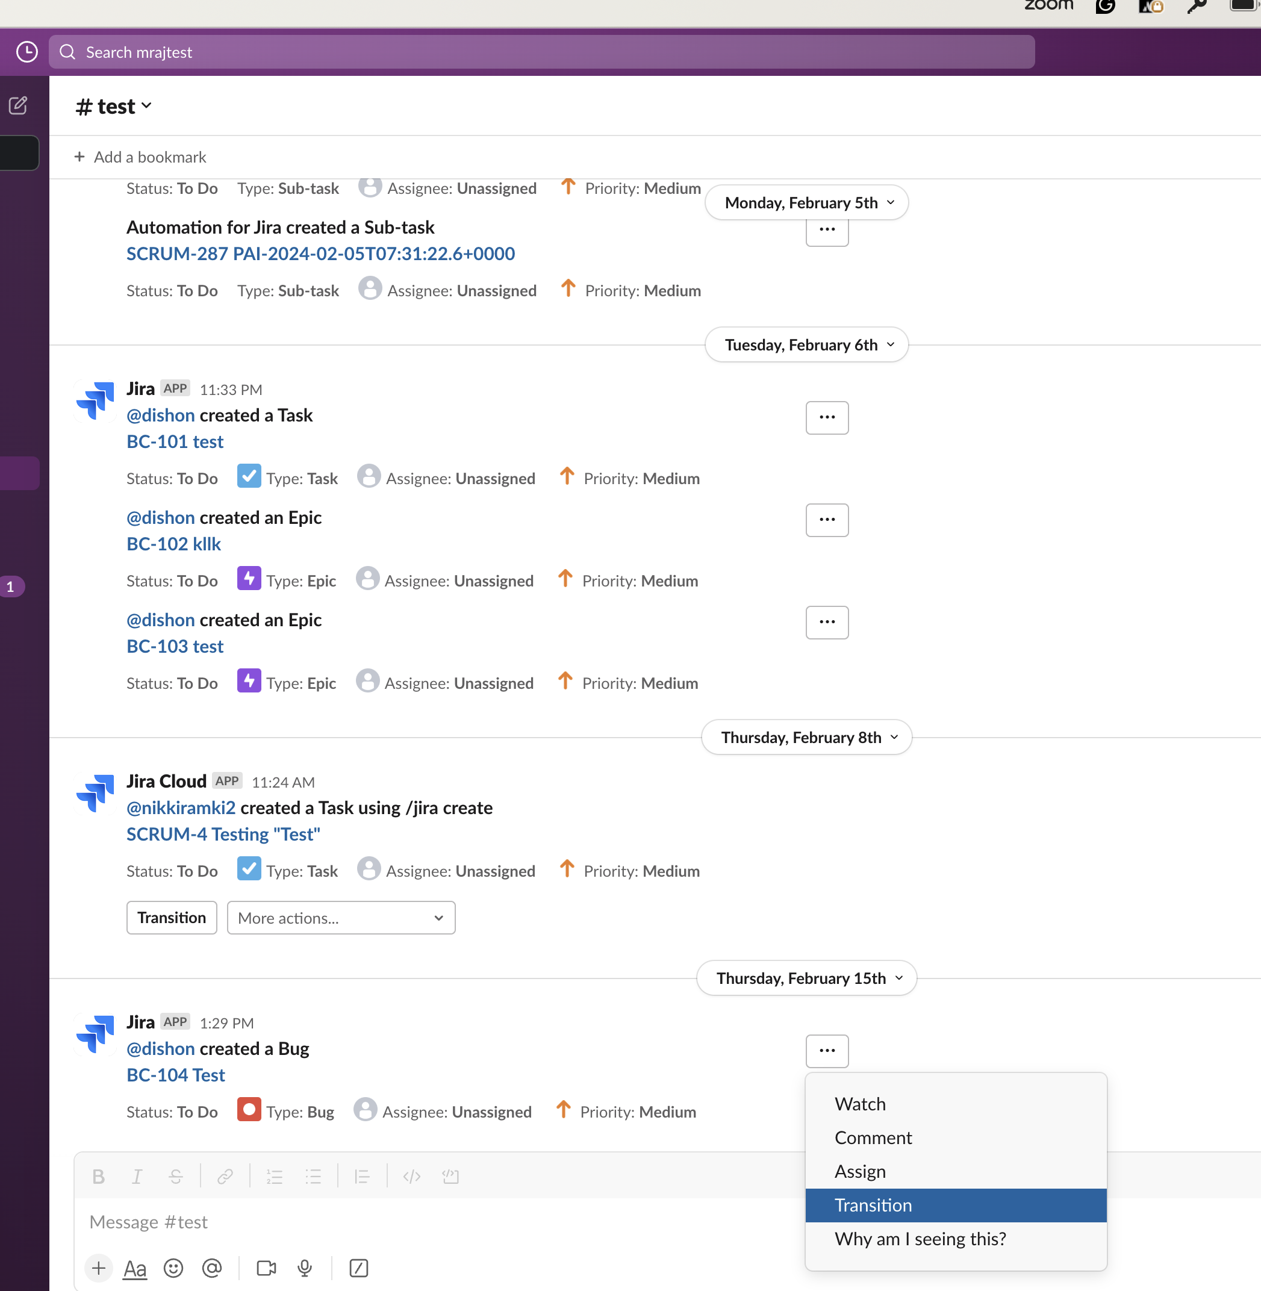
Task: Collapse the Thursday, February 15th date divider
Action: [805, 978]
